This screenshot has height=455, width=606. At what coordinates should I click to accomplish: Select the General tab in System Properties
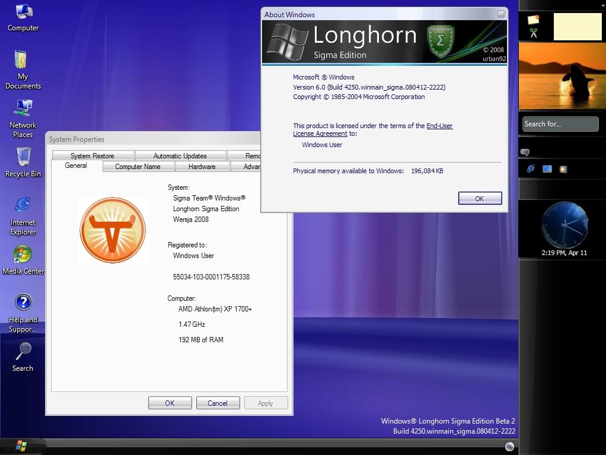tap(76, 166)
